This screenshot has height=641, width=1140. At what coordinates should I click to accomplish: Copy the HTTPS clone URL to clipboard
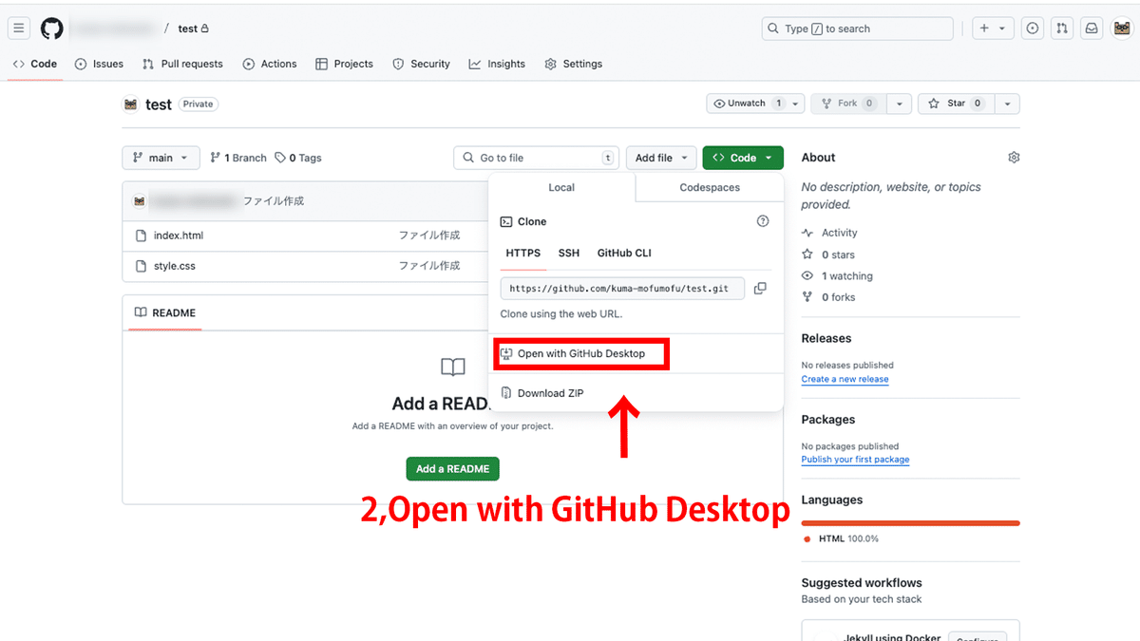[760, 288]
